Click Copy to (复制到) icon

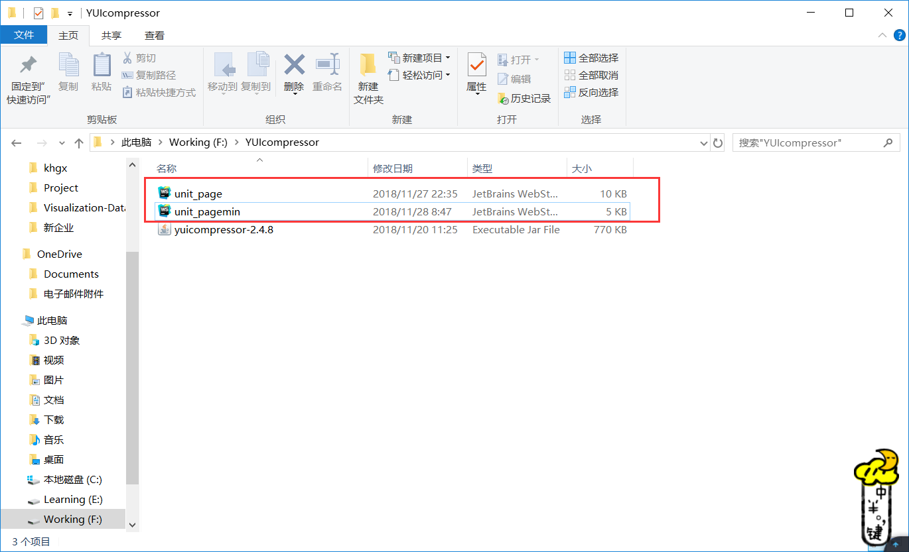257,65
